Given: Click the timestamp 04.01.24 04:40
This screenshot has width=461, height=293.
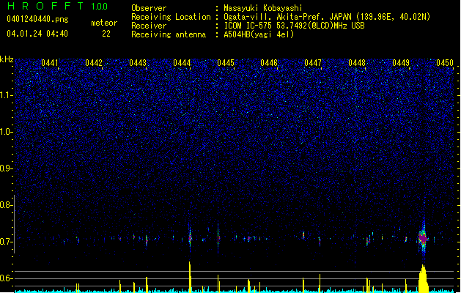Looking at the screenshot, I should click(37, 34).
